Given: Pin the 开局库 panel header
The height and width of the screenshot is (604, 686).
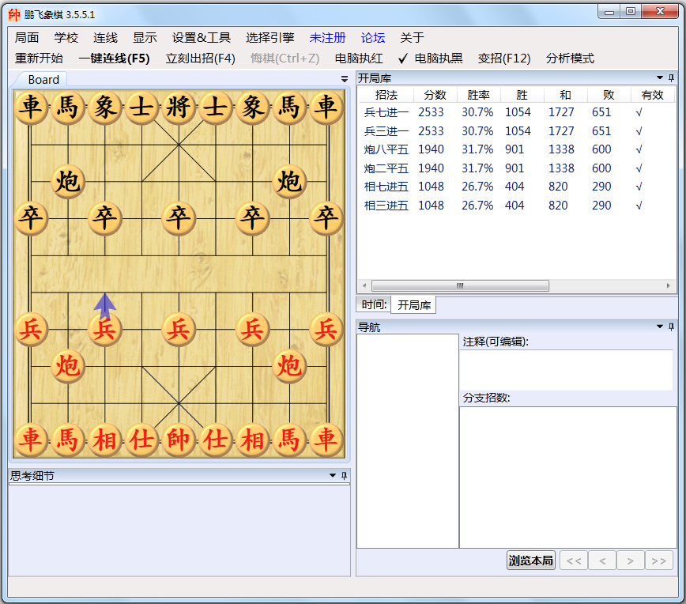Looking at the screenshot, I should click(673, 77).
